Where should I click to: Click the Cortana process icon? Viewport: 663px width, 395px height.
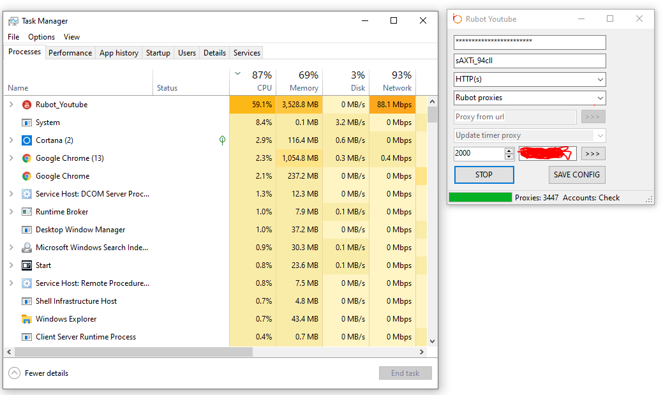pos(27,140)
